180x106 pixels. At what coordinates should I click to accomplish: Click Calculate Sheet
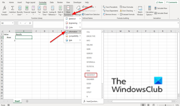pos(161,13)
